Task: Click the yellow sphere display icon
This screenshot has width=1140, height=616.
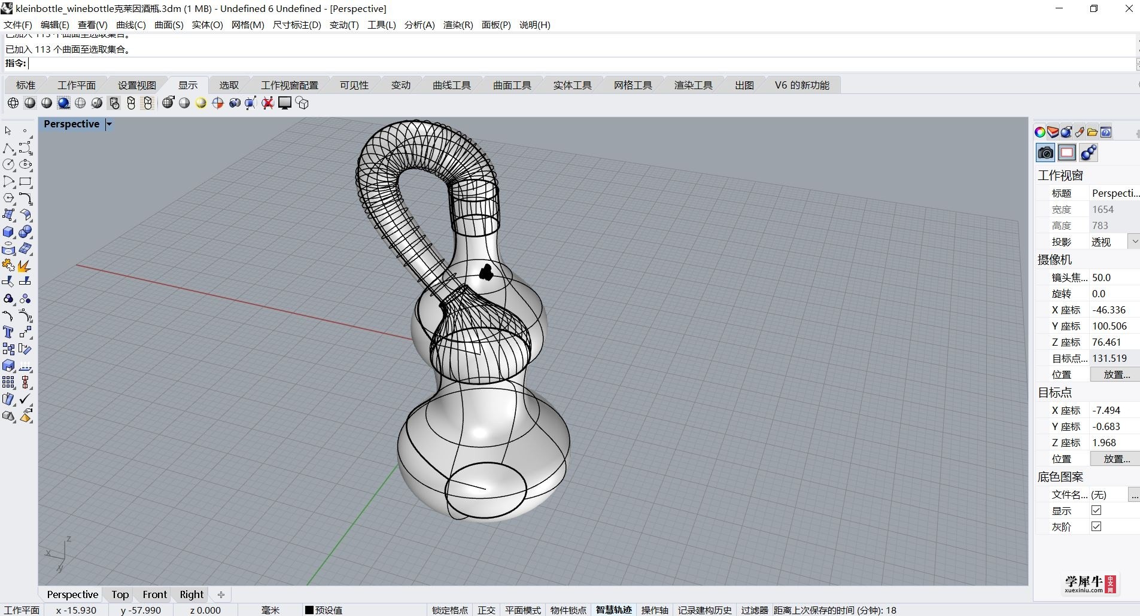Action: click(x=201, y=103)
